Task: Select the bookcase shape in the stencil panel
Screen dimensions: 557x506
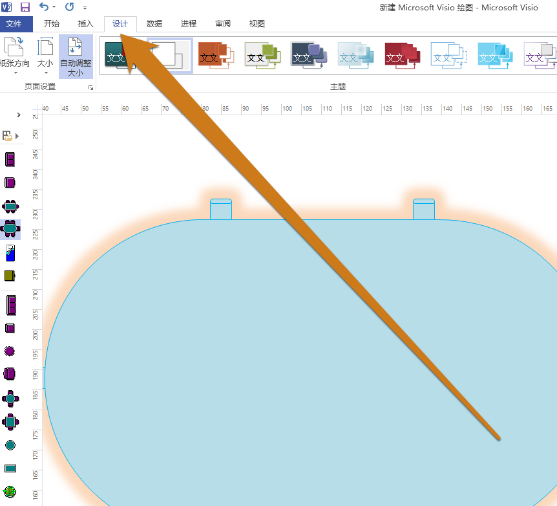Action: click(10, 304)
